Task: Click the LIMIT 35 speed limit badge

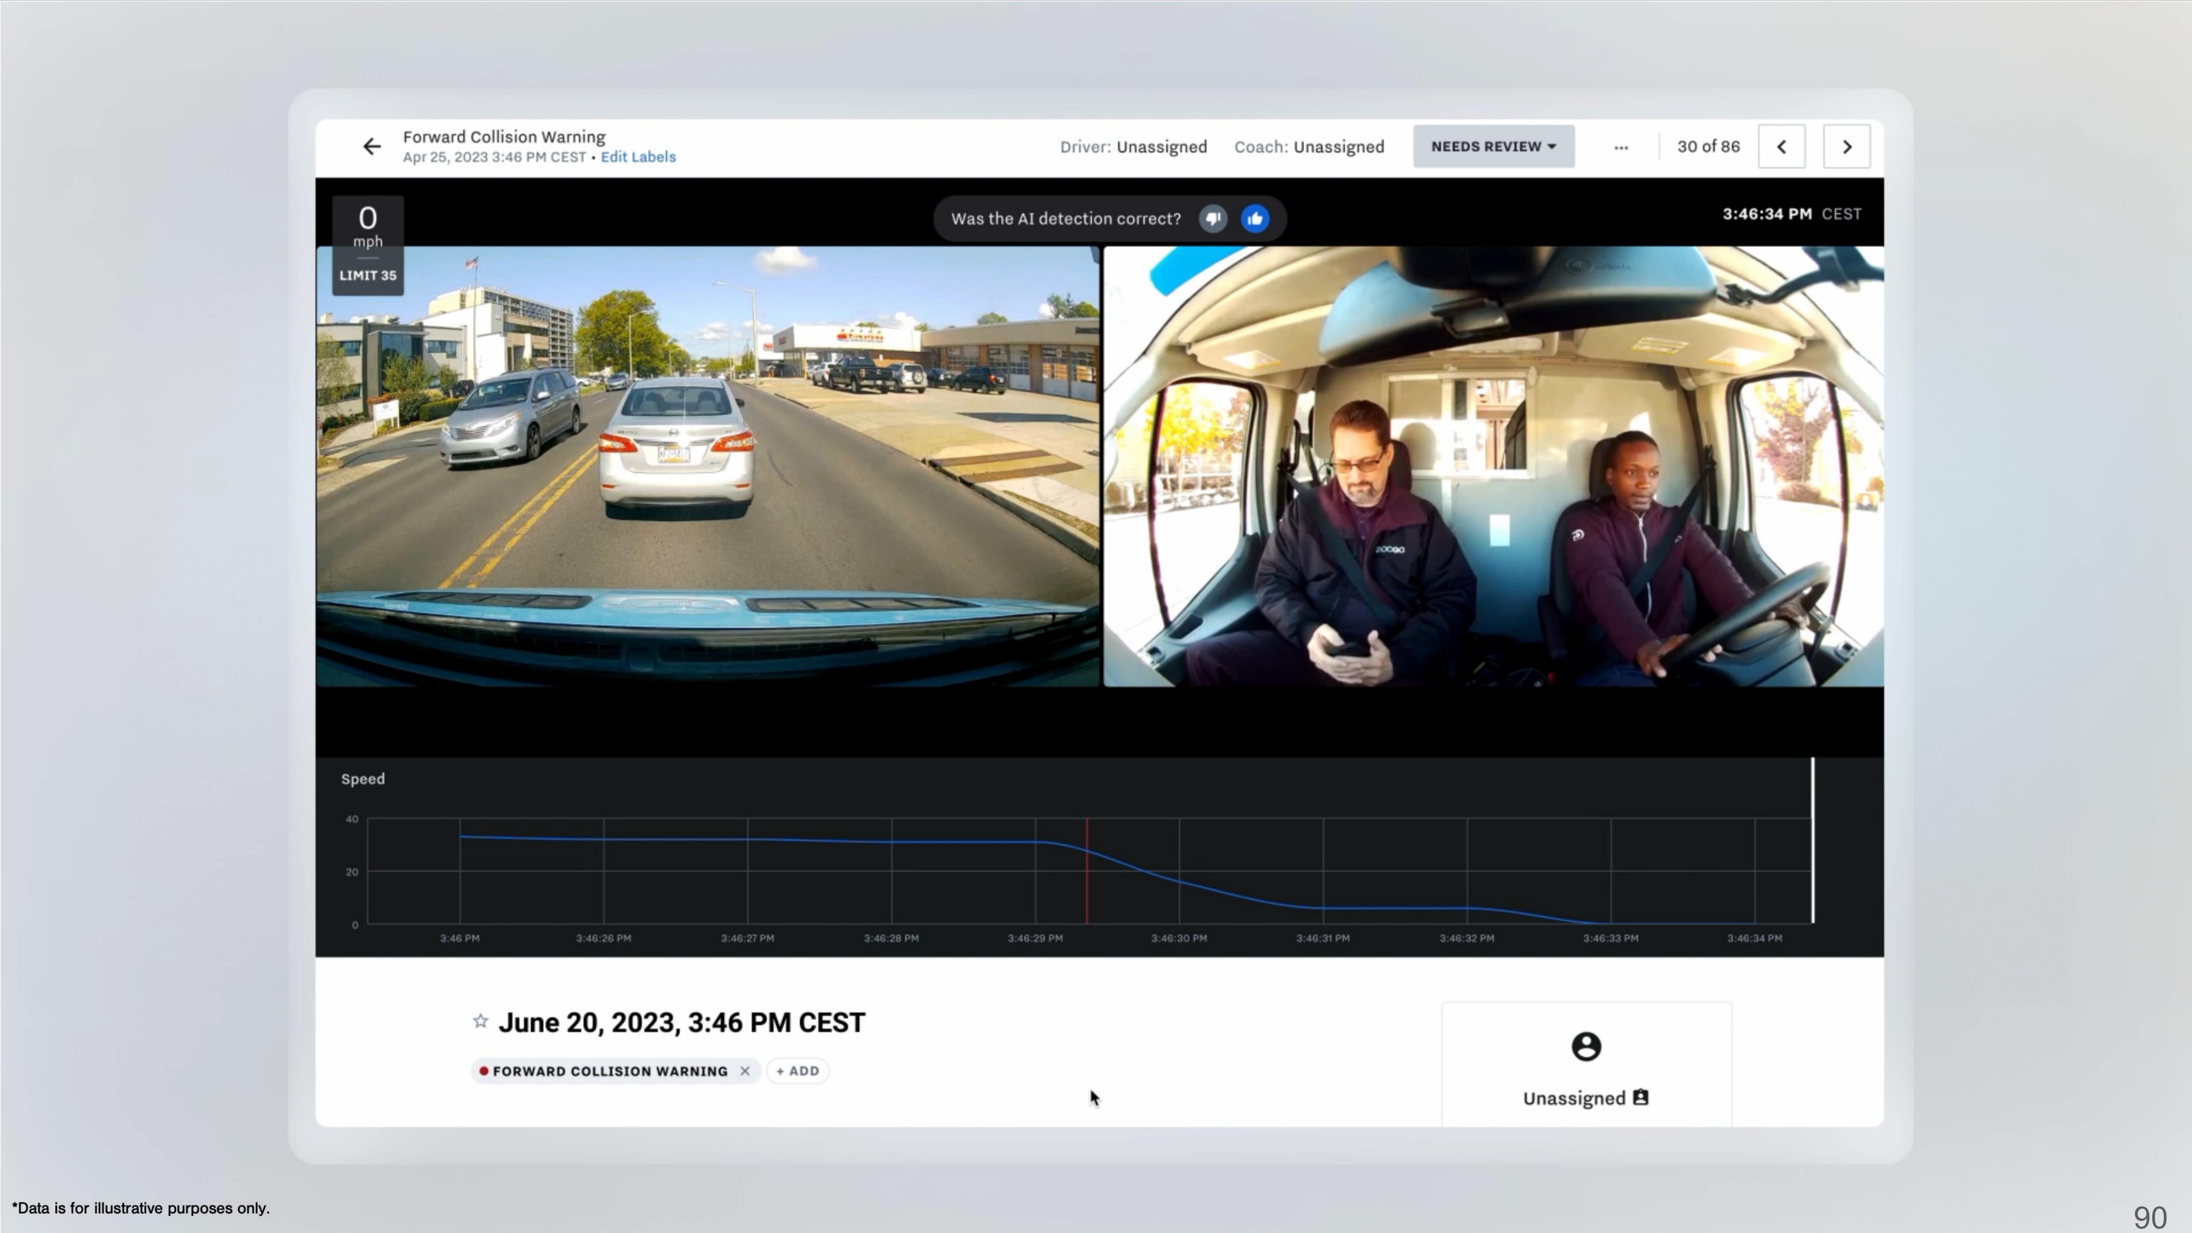Action: click(368, 276)
